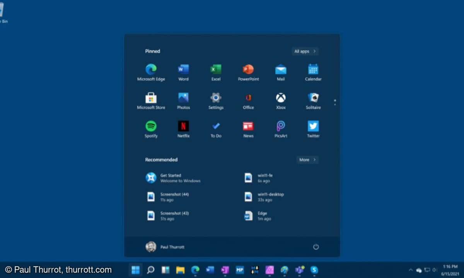
Task: Click the Start button on the taskbar
Action: (x=136, y=270)
